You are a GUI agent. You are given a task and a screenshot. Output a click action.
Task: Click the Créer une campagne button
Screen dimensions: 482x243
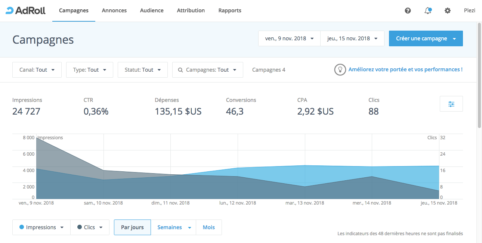pos(426,38)
